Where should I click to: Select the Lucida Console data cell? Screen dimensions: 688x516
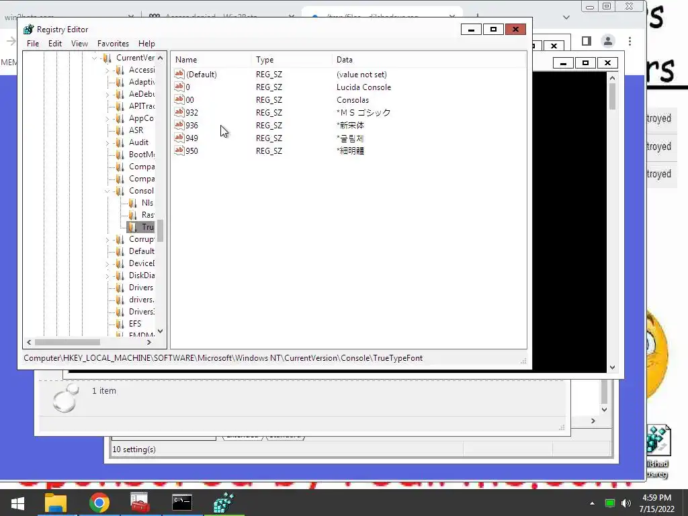[363, 87]
